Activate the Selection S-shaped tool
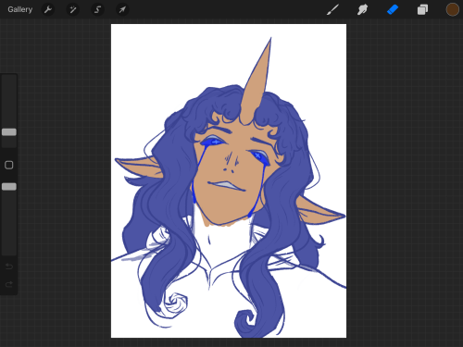463x347 pixels. point(97,9)
